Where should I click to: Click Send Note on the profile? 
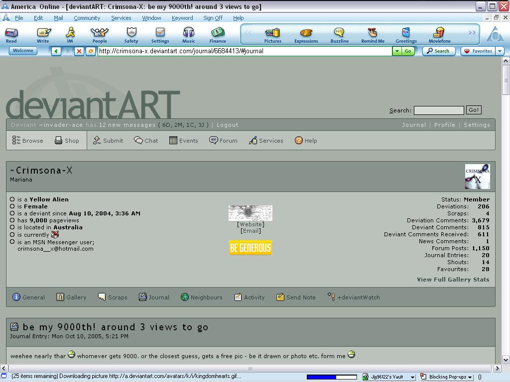click(296, 297)
